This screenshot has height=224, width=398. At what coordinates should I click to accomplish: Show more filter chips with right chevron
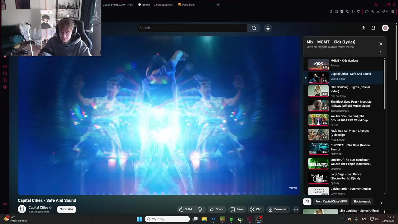(x=382, y=203)
